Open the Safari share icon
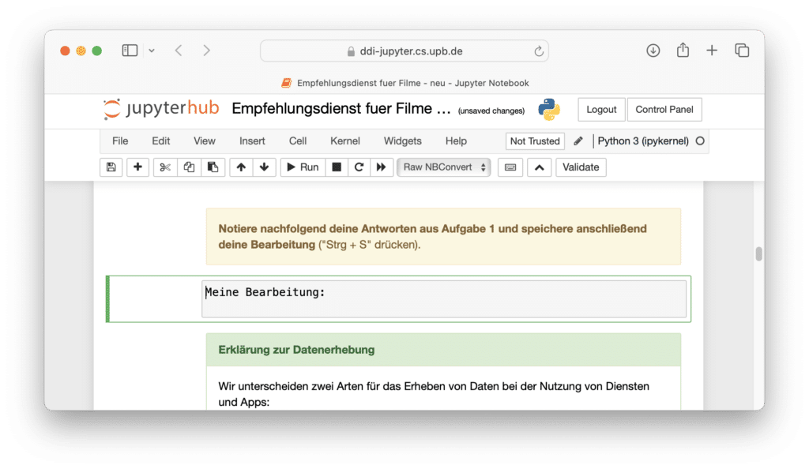 click(x=683, y=50)
